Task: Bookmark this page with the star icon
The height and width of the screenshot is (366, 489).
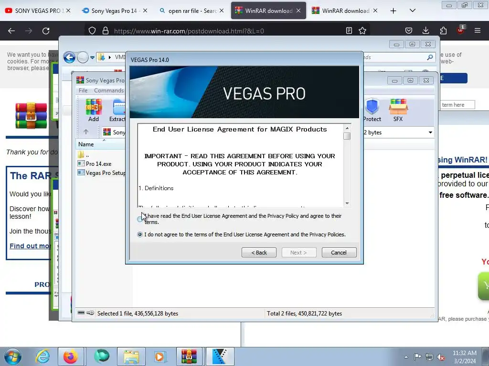Action: coord(362,30)
